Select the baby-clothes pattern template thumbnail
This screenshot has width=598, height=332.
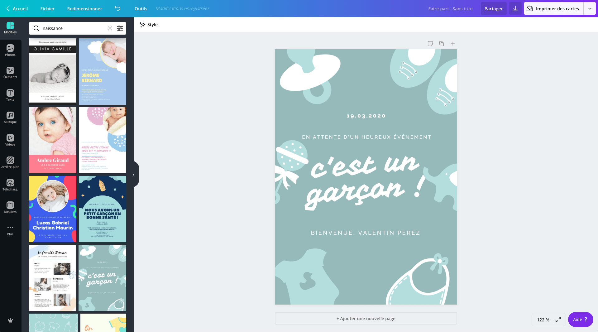(x=53, y=323)
